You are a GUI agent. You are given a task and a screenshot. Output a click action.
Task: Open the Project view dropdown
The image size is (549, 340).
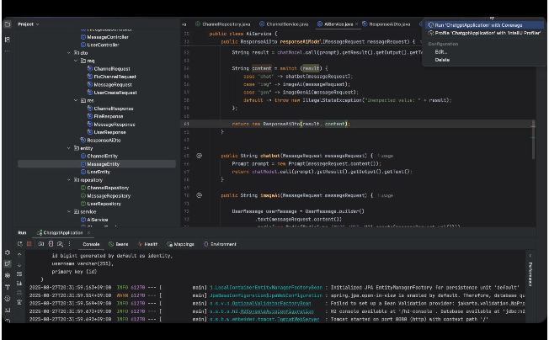(x=29, y=24)
